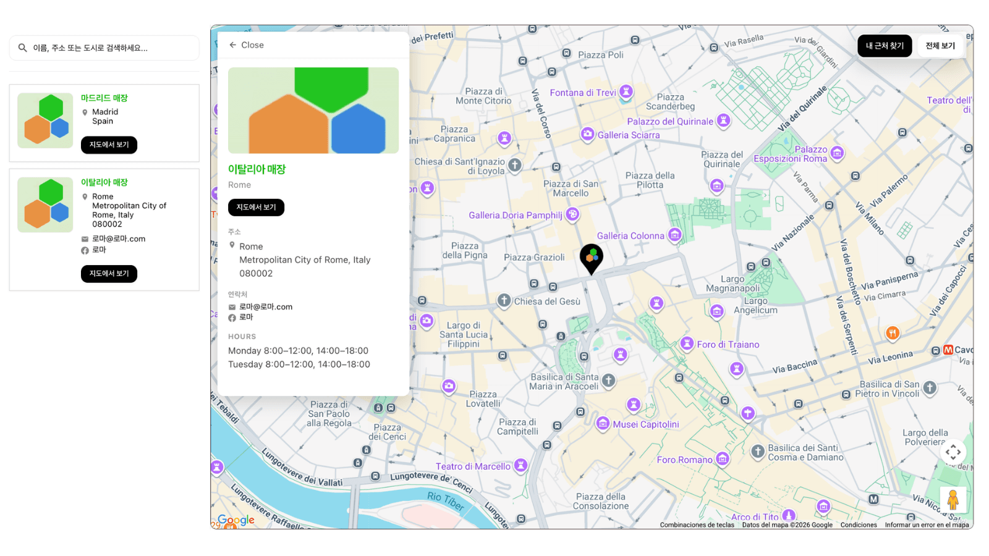Image resolution: width=989 pixels, height=556 pixels.
Task: Click the Largo Magnanapoli label
Action: [733, 284]
